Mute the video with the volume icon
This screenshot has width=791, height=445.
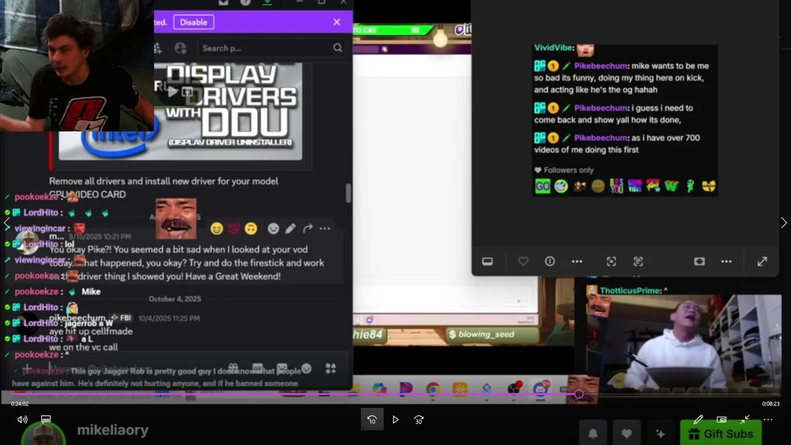coord(22,420)
